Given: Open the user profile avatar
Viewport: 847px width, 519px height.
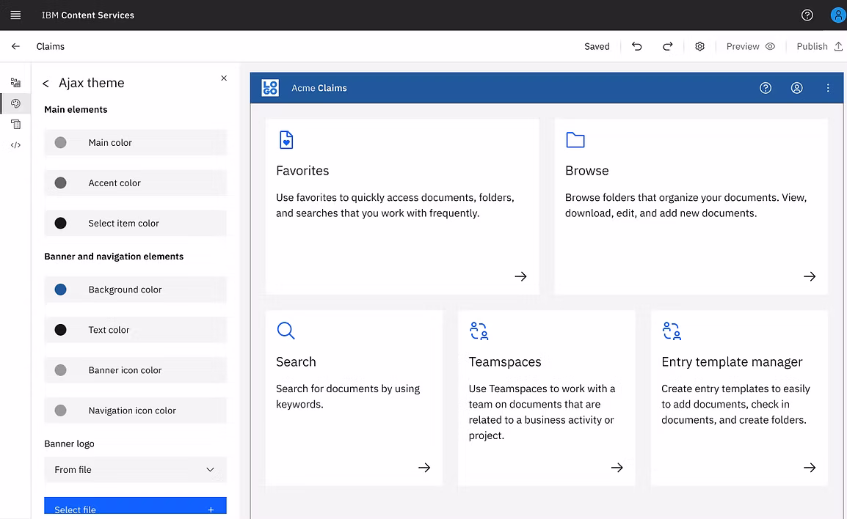Looking at the screenshot, I should [838, 15].
